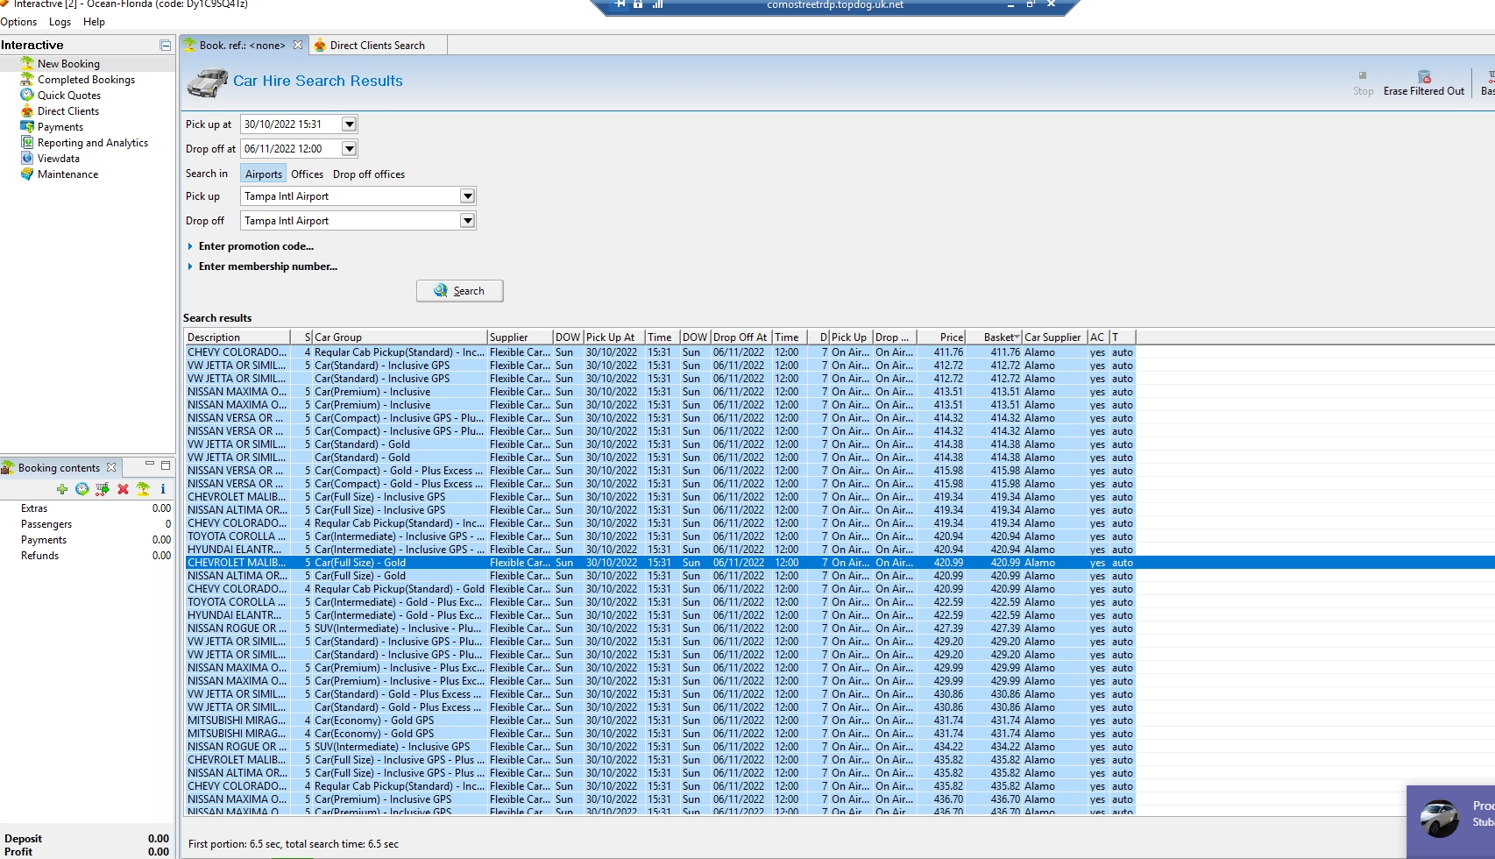This screenshot has width=1495, height=859.
Task: Select first CHEVY COLORADO row at 411.76
Action: pyautogui.click(x=659, y=352)
